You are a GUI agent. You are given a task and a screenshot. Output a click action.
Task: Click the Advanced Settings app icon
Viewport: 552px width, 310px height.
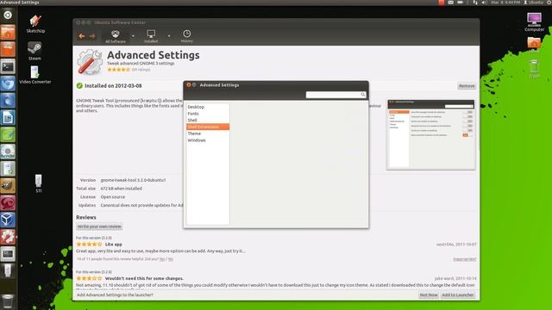click(x=90, y=62)
